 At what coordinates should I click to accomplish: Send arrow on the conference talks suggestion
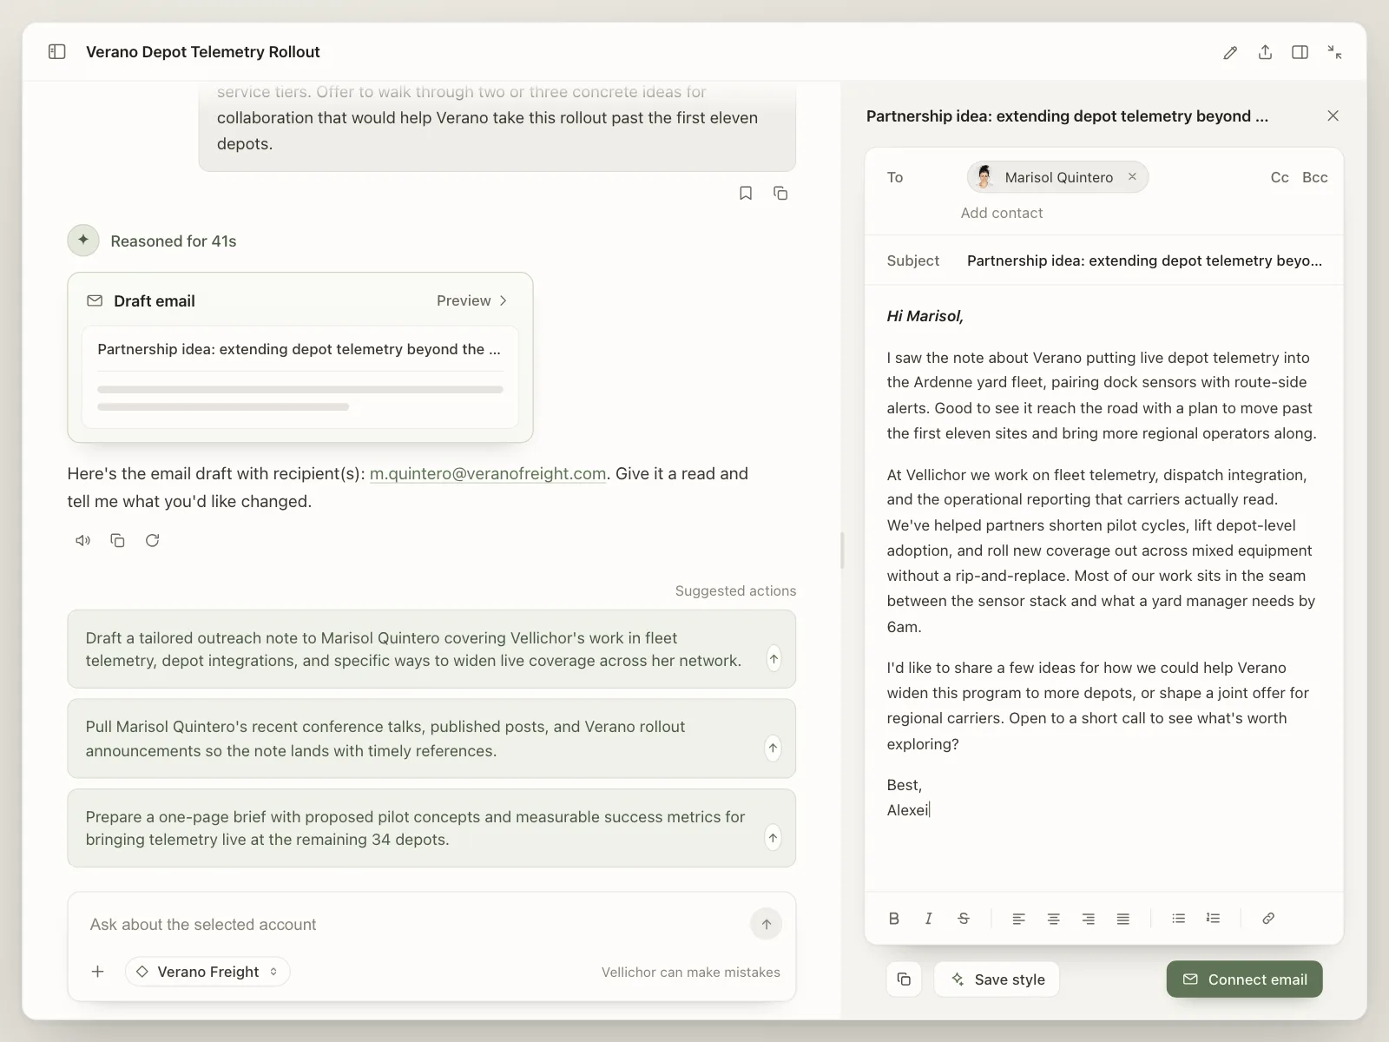(773, 749)
